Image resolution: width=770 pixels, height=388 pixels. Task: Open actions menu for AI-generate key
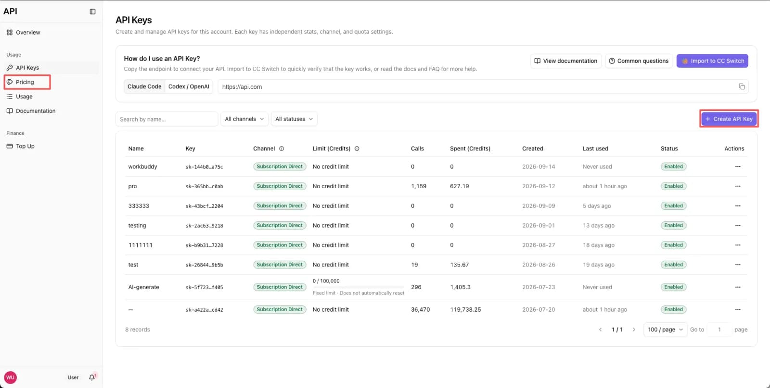pyautogui.click(x=738, y=287)
